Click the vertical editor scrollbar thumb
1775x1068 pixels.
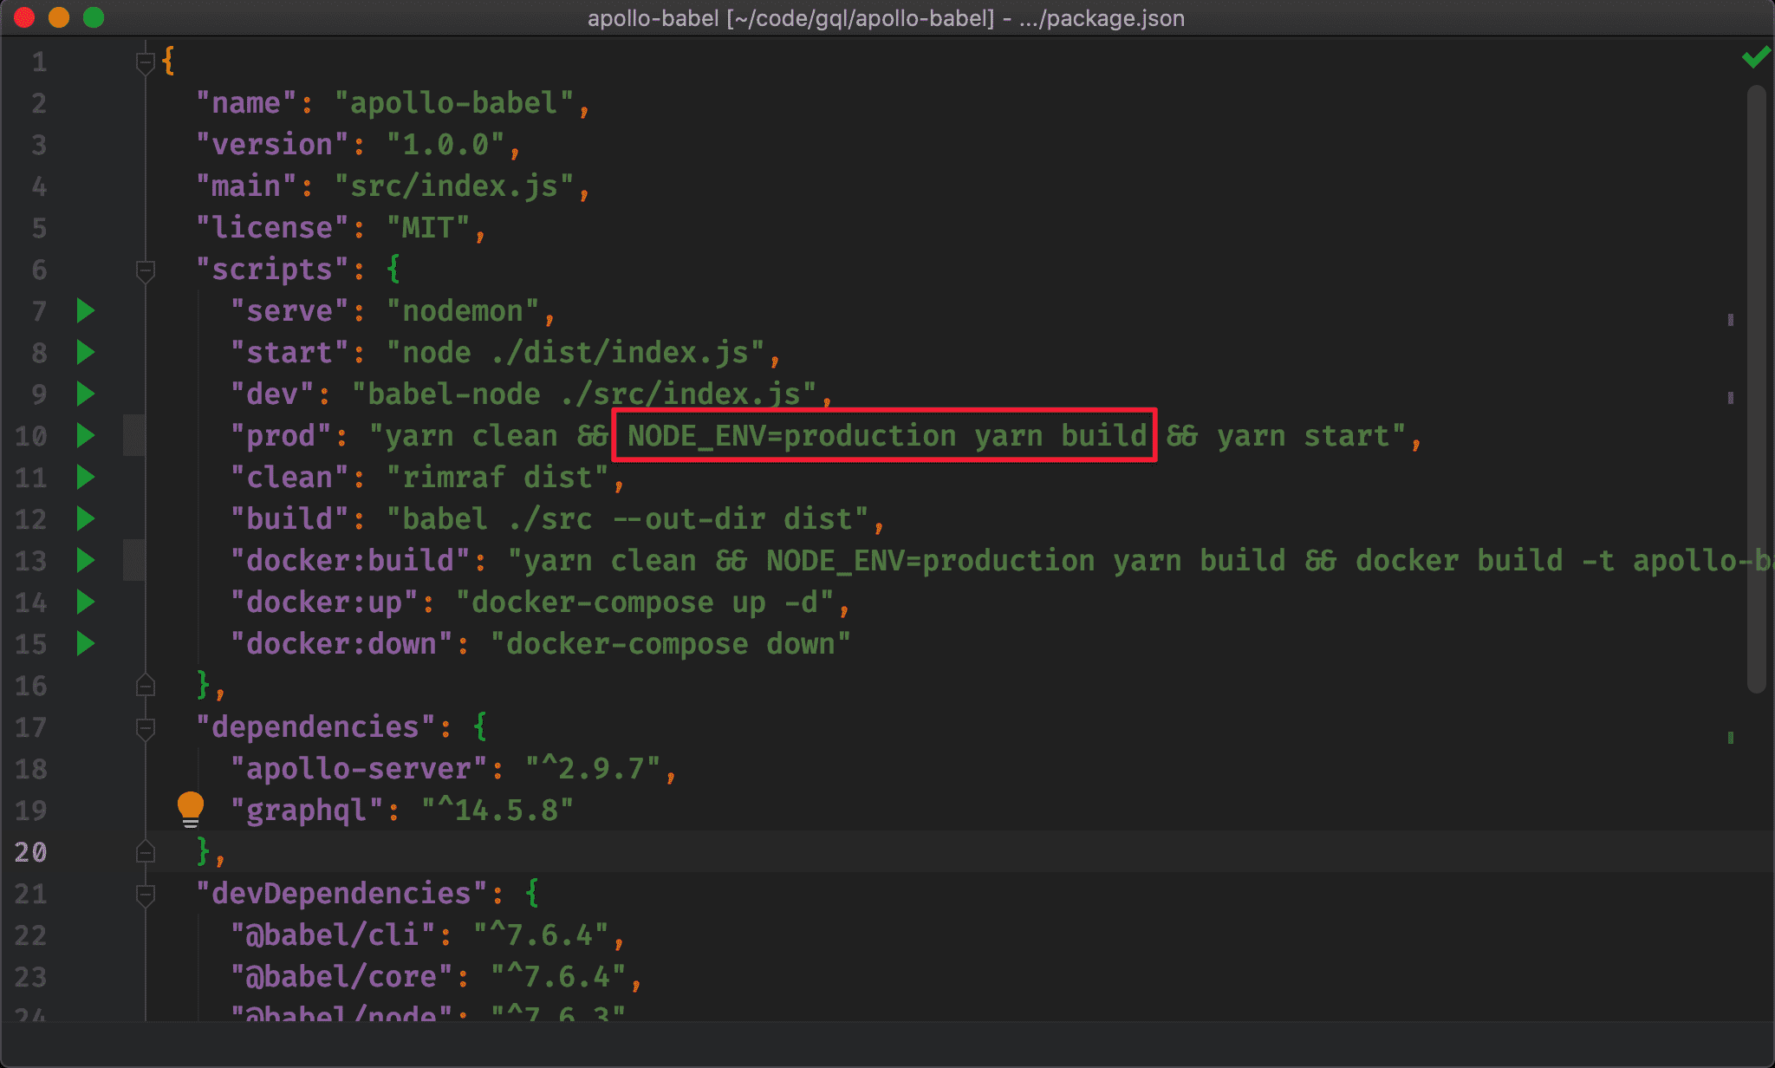(x=1757, y=388)
